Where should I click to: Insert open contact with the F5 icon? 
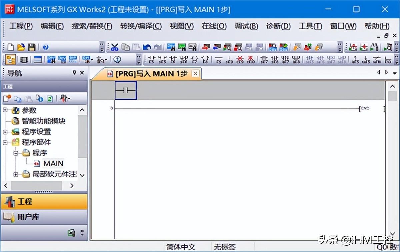pyautogui.click(x=152, y=60)
